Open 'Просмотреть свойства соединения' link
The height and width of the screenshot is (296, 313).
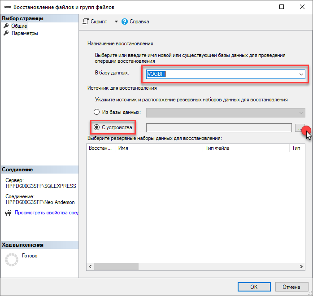tap(47, 213)
